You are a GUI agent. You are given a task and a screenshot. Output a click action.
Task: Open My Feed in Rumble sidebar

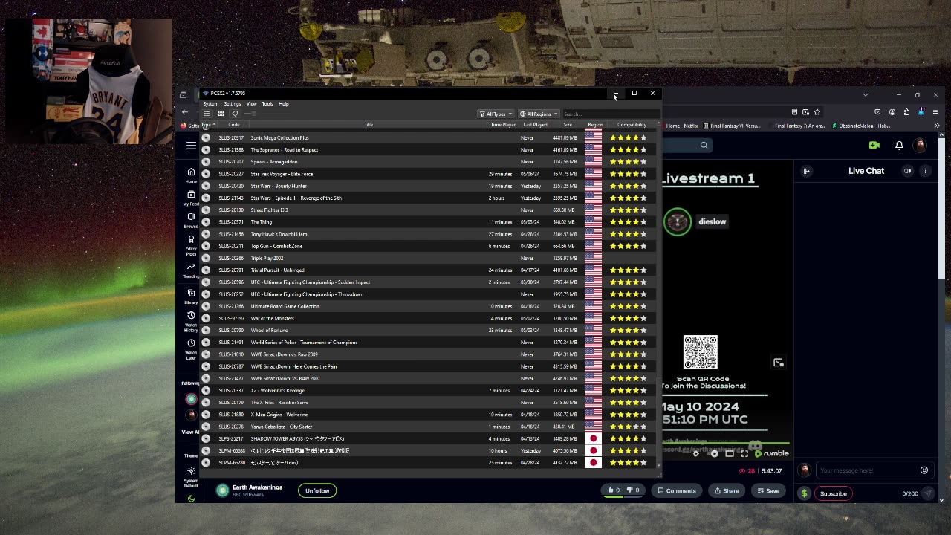[191, 198]
